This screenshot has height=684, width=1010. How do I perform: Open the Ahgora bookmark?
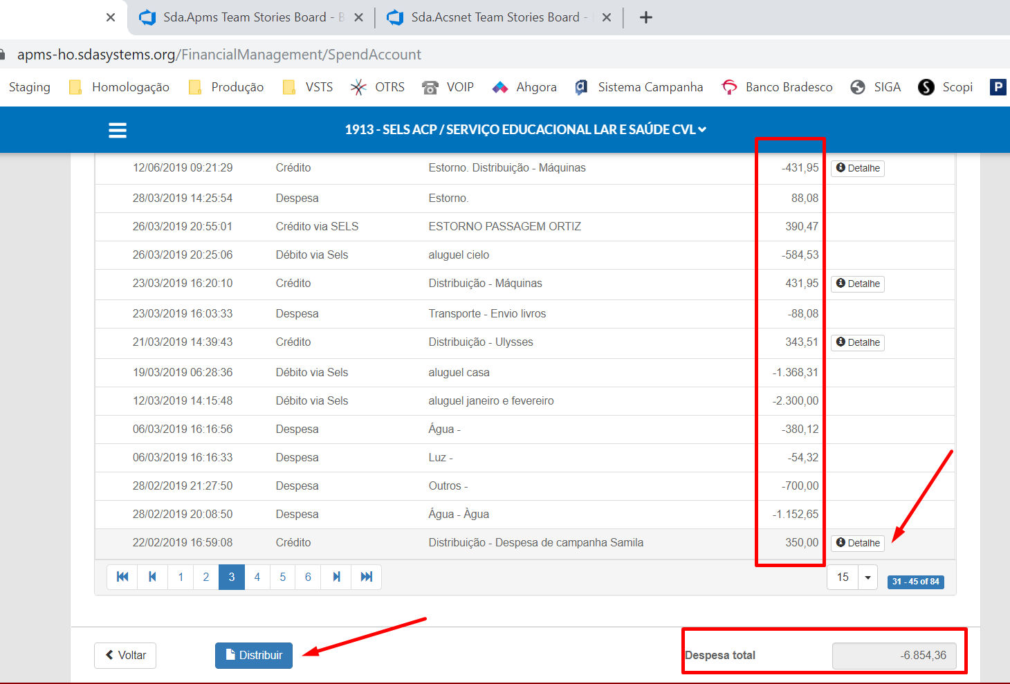tap(524, 87)
